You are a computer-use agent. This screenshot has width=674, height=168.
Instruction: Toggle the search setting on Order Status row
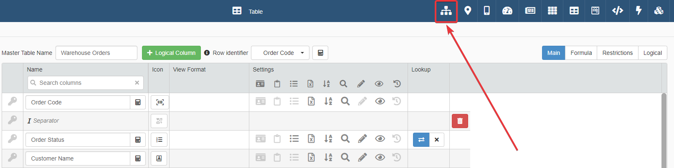click(345, 139)
